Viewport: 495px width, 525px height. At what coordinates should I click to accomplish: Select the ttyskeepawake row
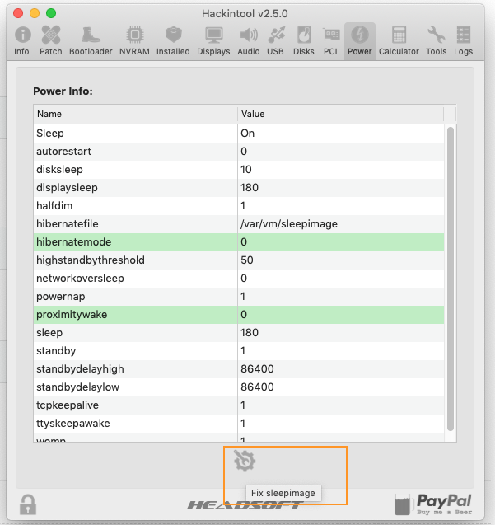pyautogui.click(x=239, y=424)
